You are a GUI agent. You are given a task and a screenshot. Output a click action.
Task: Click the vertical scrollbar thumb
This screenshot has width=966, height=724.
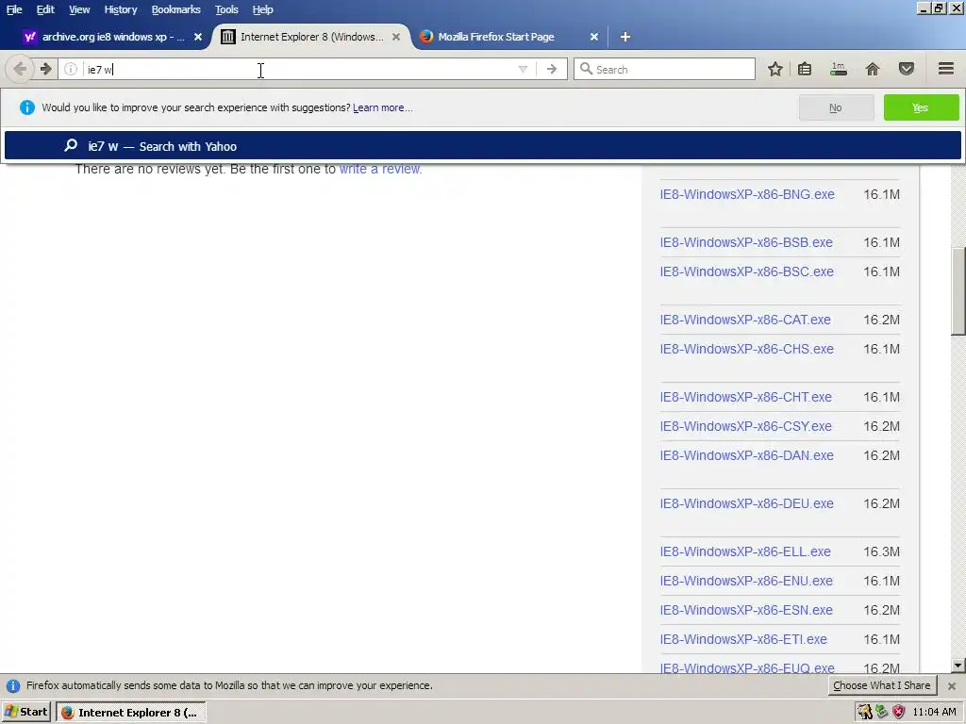coord(958,291)
